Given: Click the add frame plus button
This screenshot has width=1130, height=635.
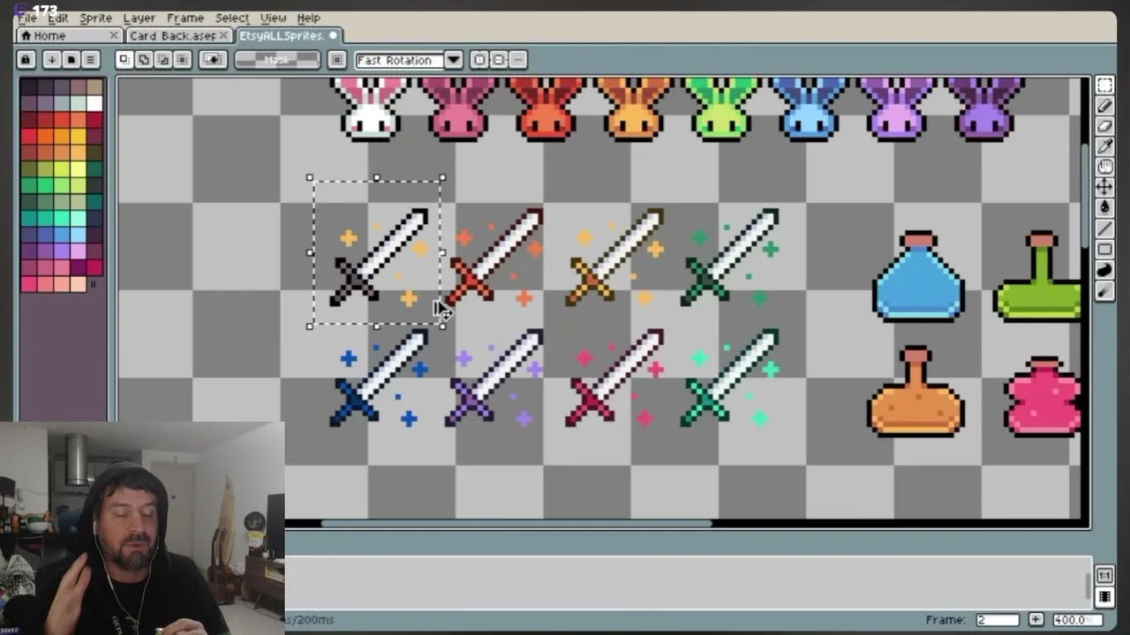Looking at the screenshot, I should (1036, 620).
